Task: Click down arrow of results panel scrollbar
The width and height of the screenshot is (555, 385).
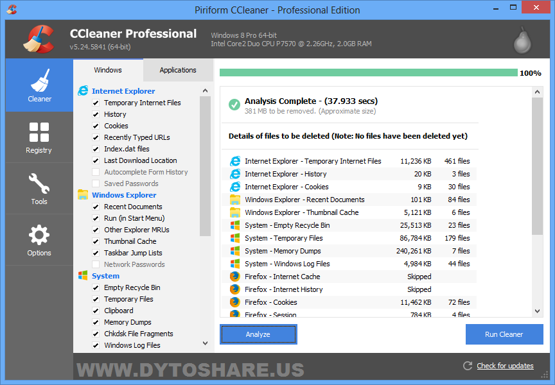Action: [x=537, y=311]
